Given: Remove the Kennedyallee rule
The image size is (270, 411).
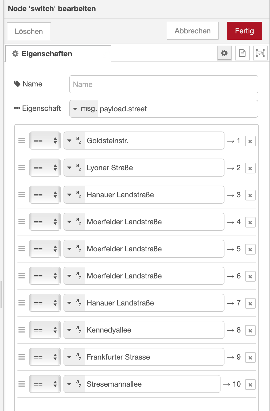Looking at the screenshot, I should click(x=250, y=330).
